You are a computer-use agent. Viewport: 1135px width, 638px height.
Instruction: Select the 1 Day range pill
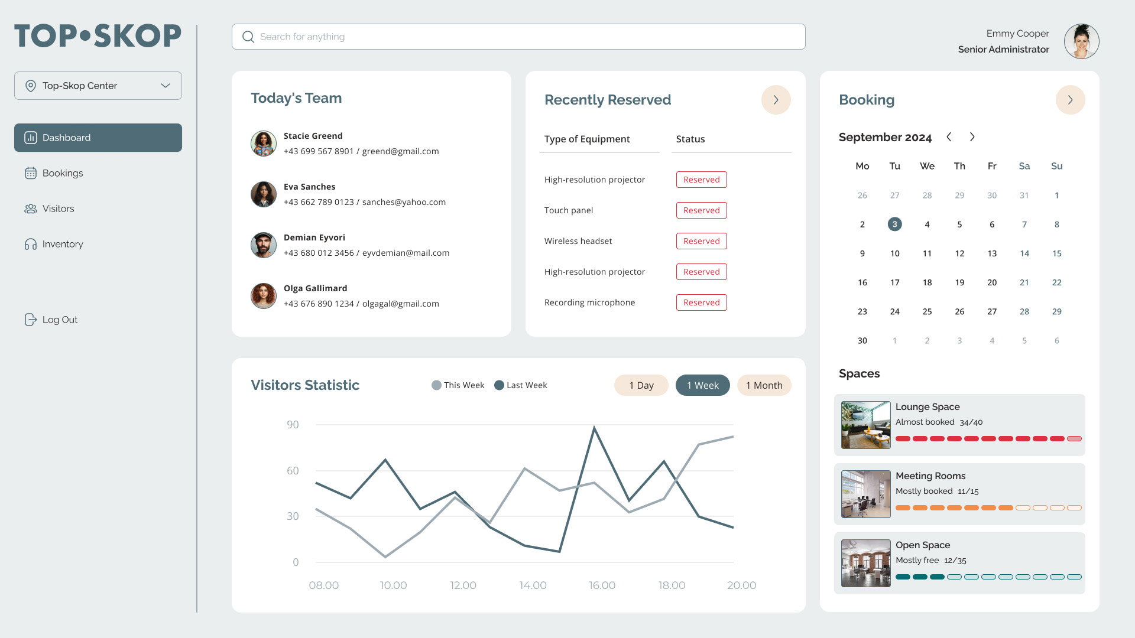pos(641,385)
